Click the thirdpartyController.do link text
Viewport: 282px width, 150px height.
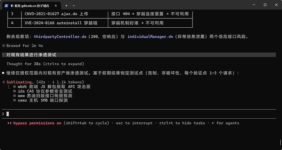pos(60,37)
